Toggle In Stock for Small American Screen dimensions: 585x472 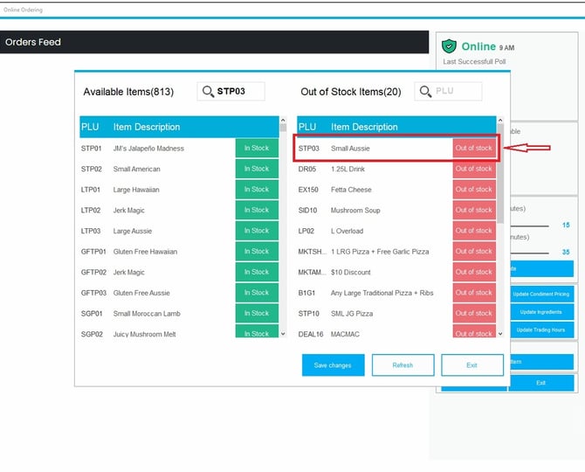click(257, 169)
